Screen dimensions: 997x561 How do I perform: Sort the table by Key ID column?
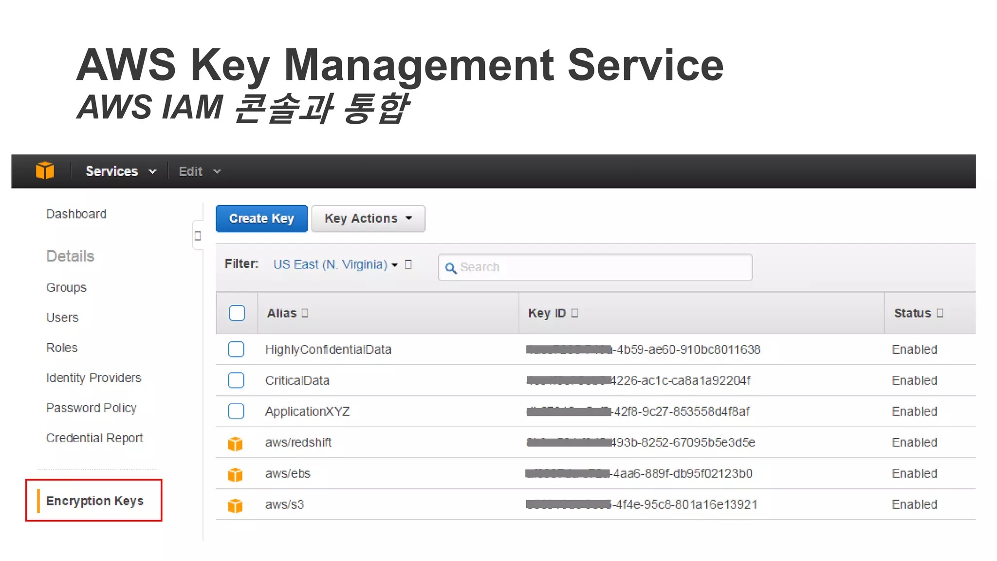point(553,313)
